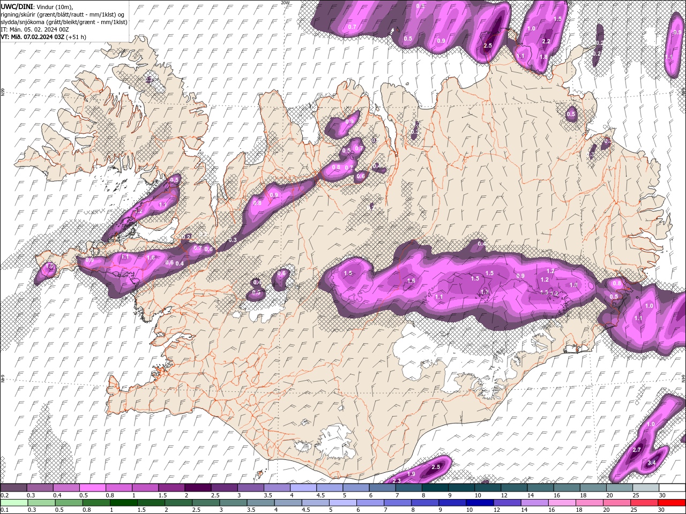686x514 pixels.
Task: Click the 20W longitude label at the map's top
Action: pos(285,3)
